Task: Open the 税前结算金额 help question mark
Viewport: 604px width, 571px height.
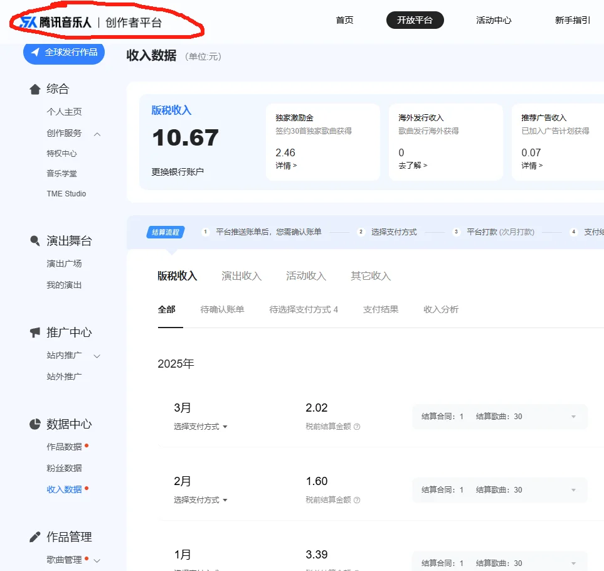Action: coord(357,425)
